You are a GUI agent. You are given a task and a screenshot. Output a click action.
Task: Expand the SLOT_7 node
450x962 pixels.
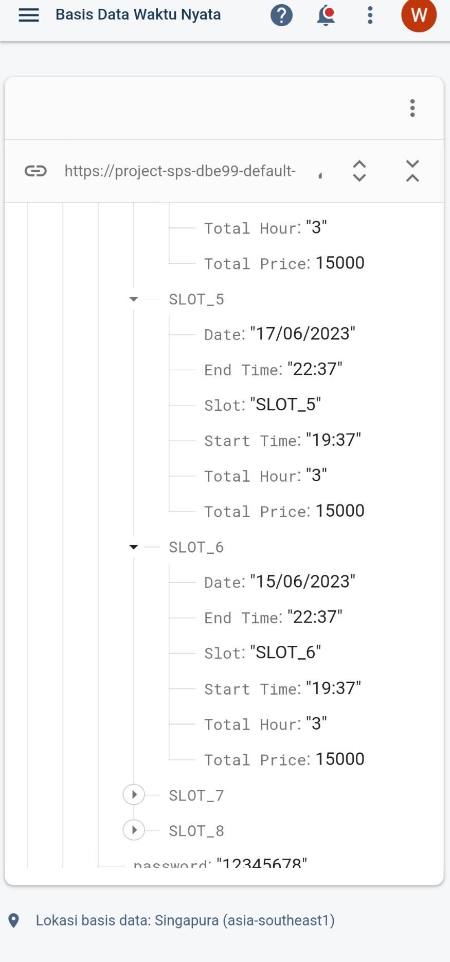point(134,795)
